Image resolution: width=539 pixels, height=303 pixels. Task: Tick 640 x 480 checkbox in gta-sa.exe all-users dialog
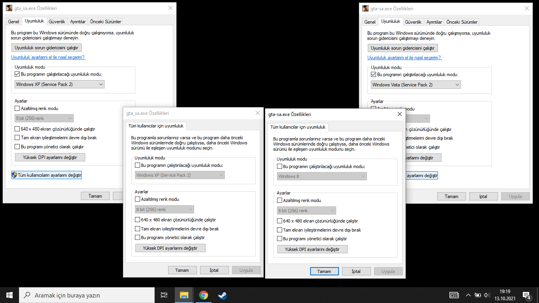280,221
